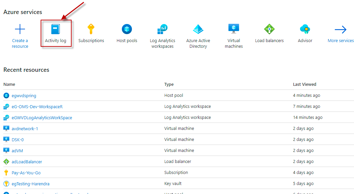Viewport: 354px width, 194px height.
Task: Click the key vault icon beside egTesting-Harendra
Action: (6, 184)
